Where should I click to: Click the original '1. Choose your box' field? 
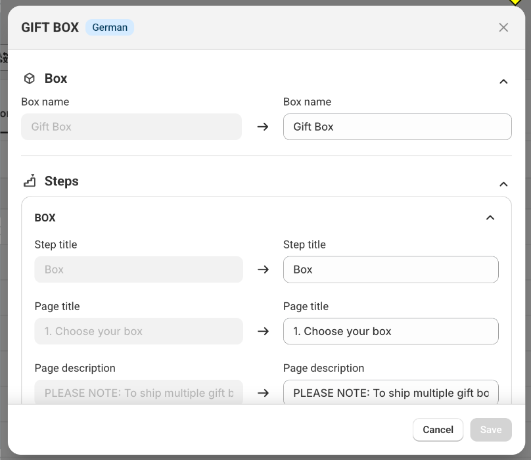click(x=139, y=331)
